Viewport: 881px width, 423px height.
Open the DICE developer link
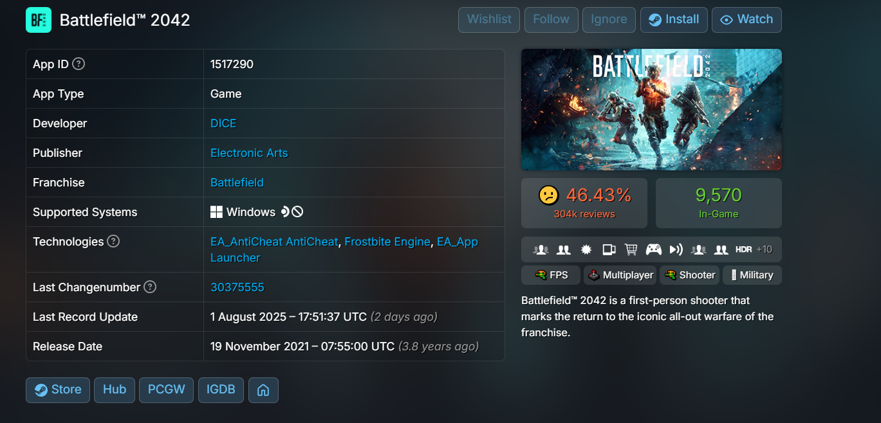223,123
